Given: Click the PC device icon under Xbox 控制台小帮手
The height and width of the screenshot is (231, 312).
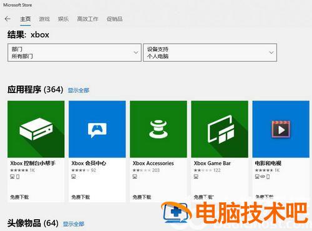Looking at the screenshot, I should 12,177.
